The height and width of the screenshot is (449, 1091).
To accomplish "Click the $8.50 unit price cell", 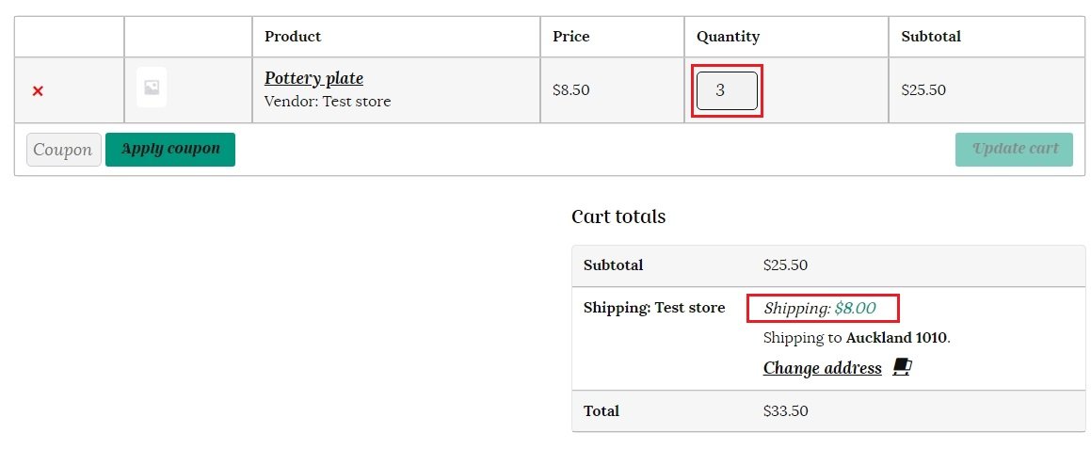I will pyautogui.click(x=571, y=90).
